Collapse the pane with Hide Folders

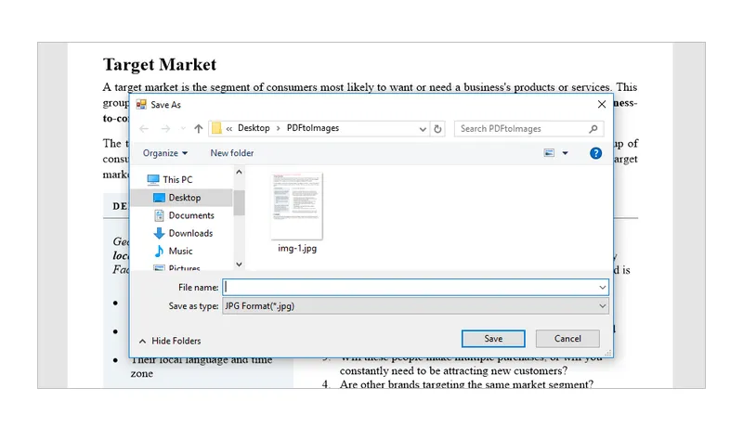(170, 341)
